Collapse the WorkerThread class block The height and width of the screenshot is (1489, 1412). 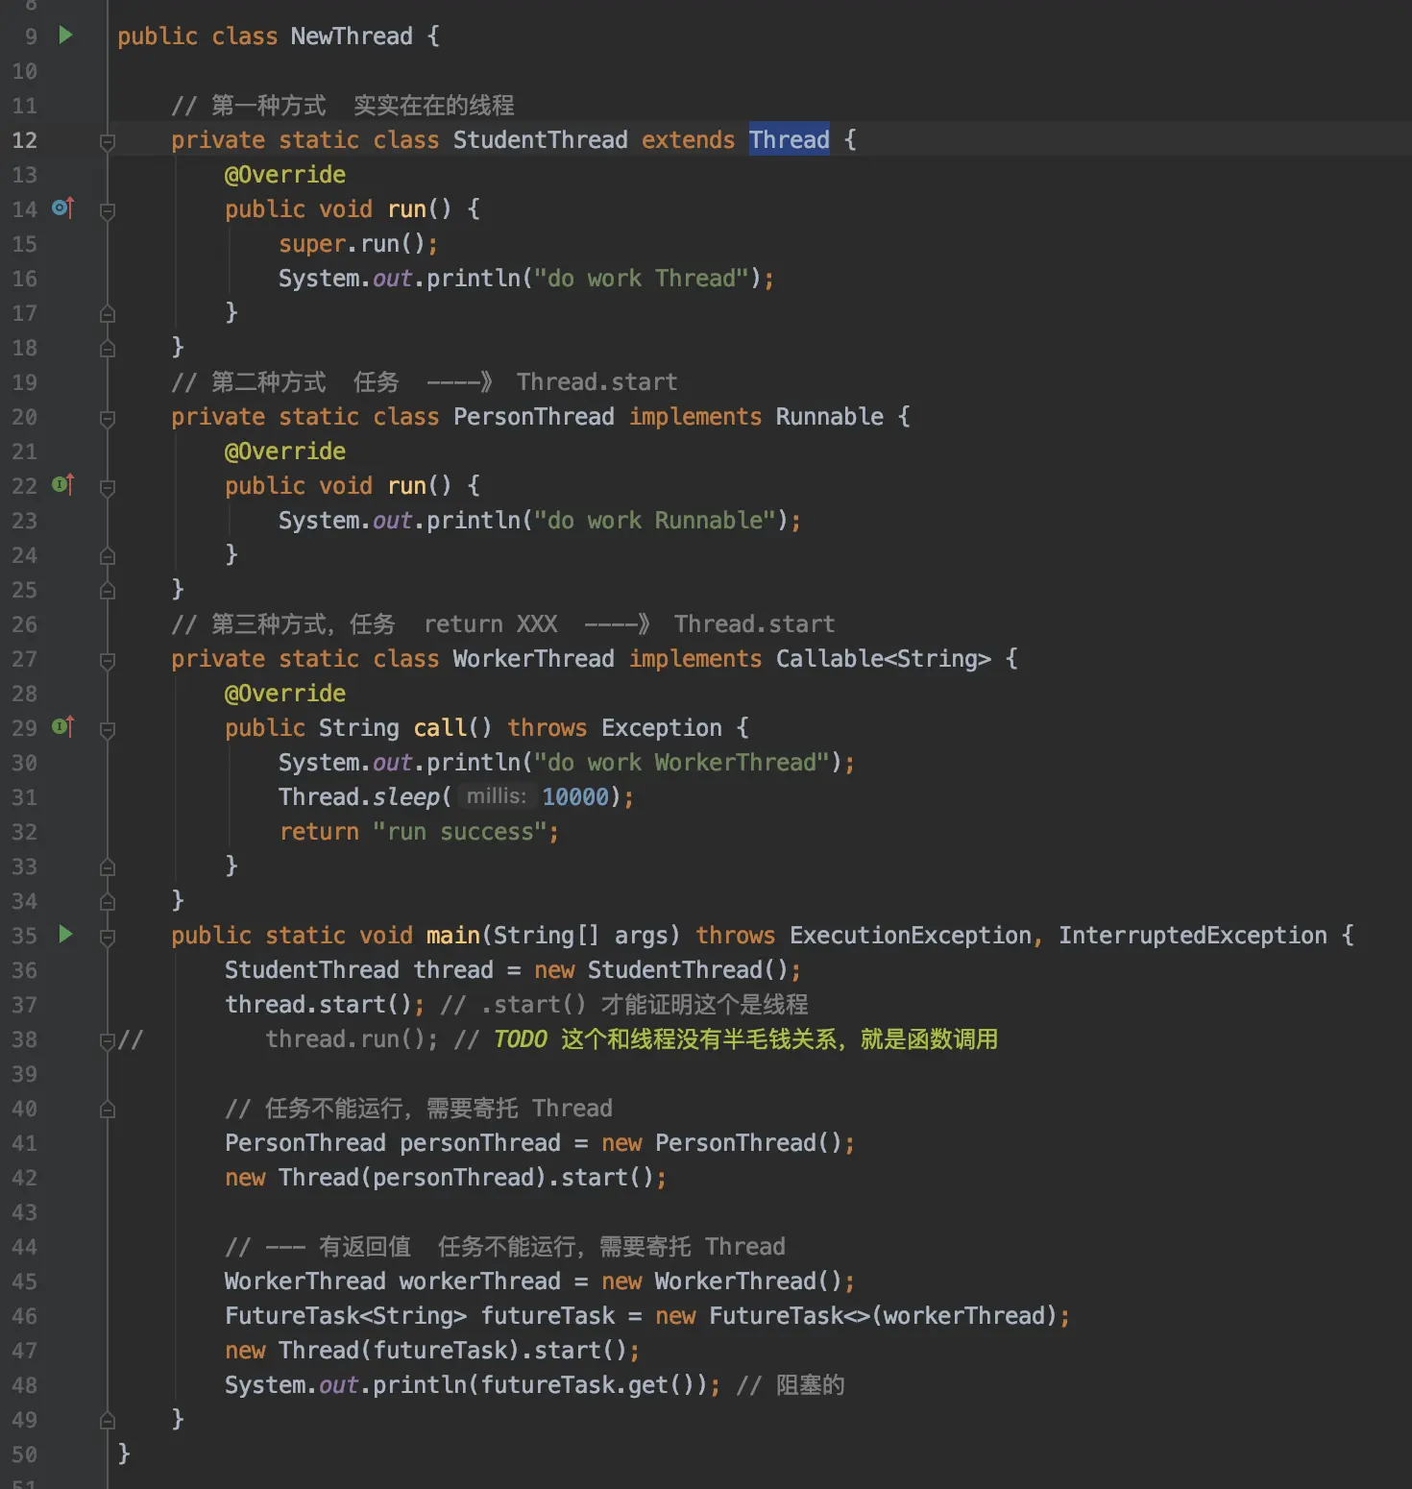click(108, 660)
